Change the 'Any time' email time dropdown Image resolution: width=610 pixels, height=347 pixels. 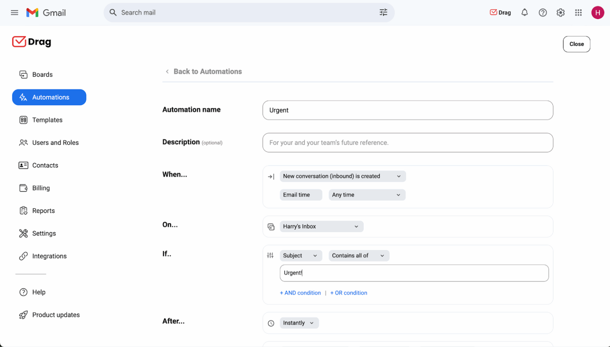click(x=366, y=195)
